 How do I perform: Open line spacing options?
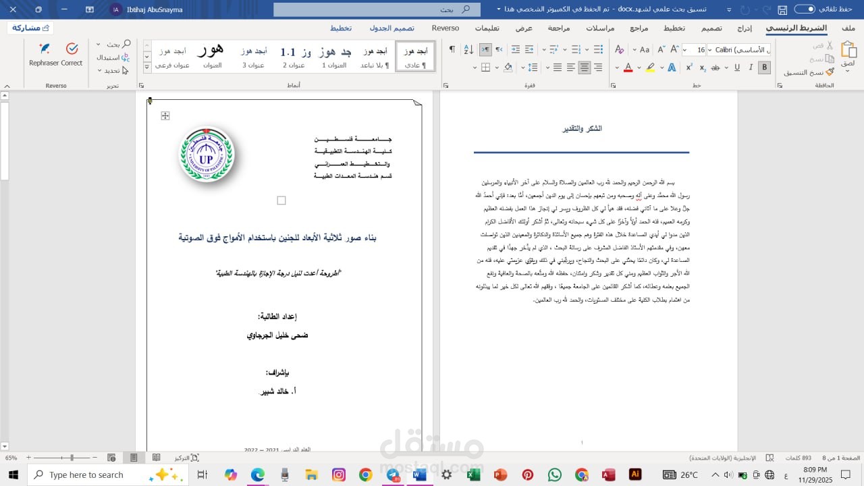(532, 67)
